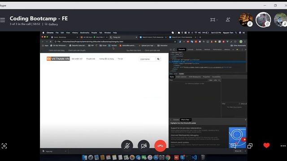Click the VIETNAM.VN site logo
Screen dimensions: 287x161
(x=58, y=59)
